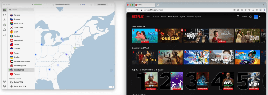Open the One Day thumbnail
The image size is (268, 95).
pyautogui.click(x=171, y=36)
